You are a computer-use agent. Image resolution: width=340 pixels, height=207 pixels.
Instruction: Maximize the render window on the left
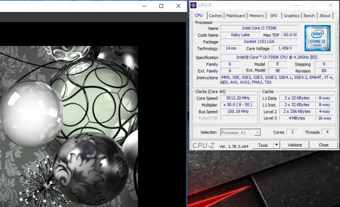[x=161, y=6]
